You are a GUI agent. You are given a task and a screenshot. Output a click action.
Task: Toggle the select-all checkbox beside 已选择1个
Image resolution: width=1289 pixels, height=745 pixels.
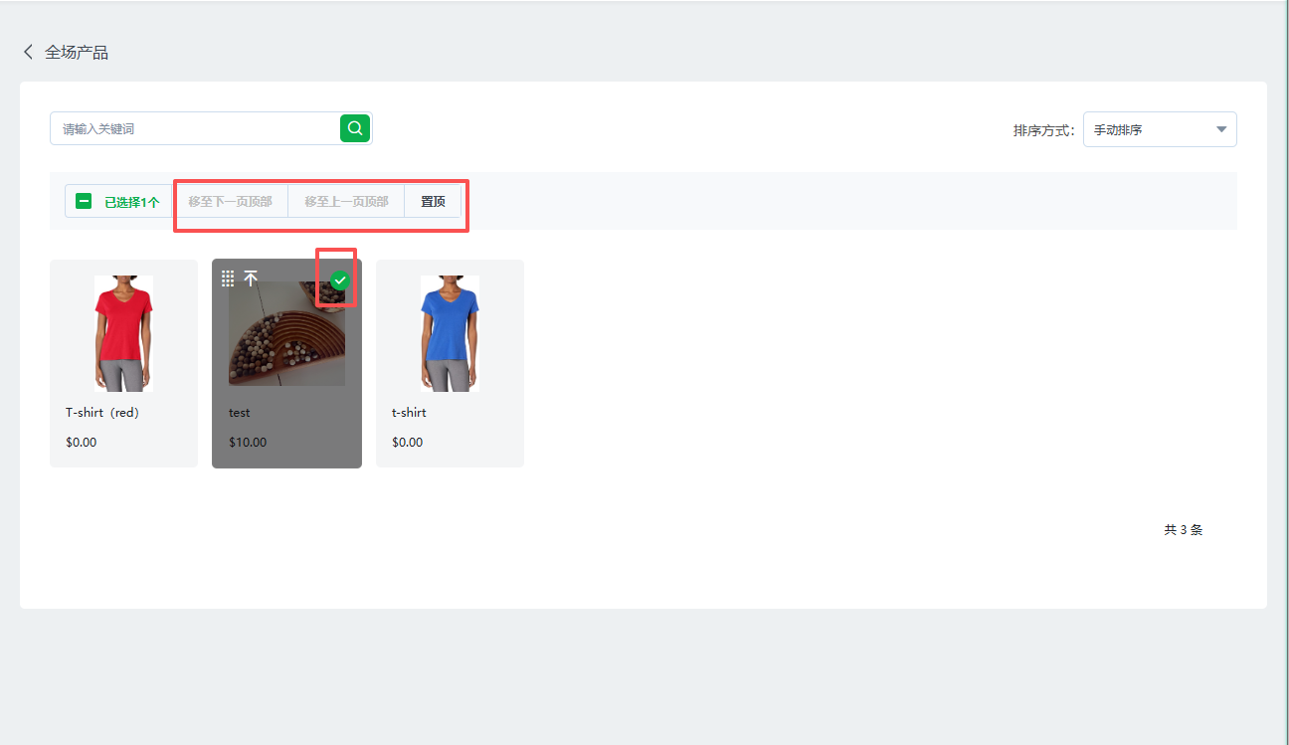click(x=84, y=201)
